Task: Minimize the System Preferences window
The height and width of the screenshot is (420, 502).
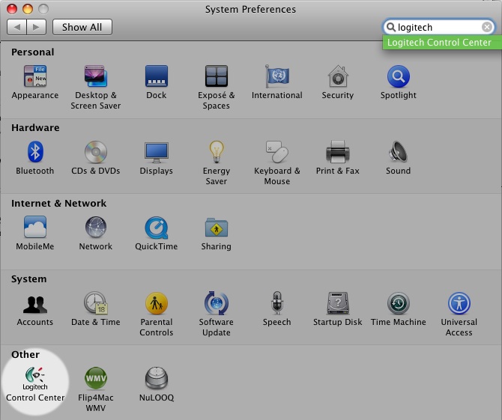Action: [x=28, y=9]
